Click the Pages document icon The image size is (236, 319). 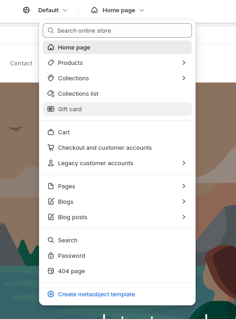(51, 186)
